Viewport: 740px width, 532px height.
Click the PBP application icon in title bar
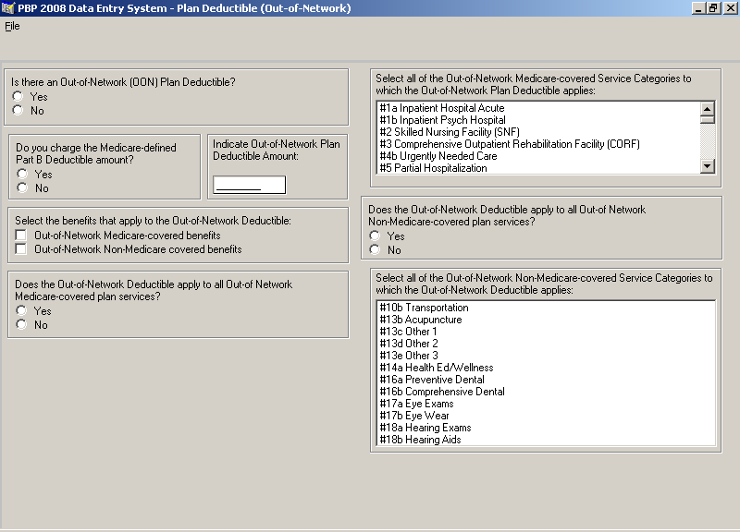click(x=8, y=8)
